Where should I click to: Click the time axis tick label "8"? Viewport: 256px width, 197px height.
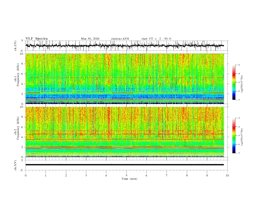tap(187, 175)
